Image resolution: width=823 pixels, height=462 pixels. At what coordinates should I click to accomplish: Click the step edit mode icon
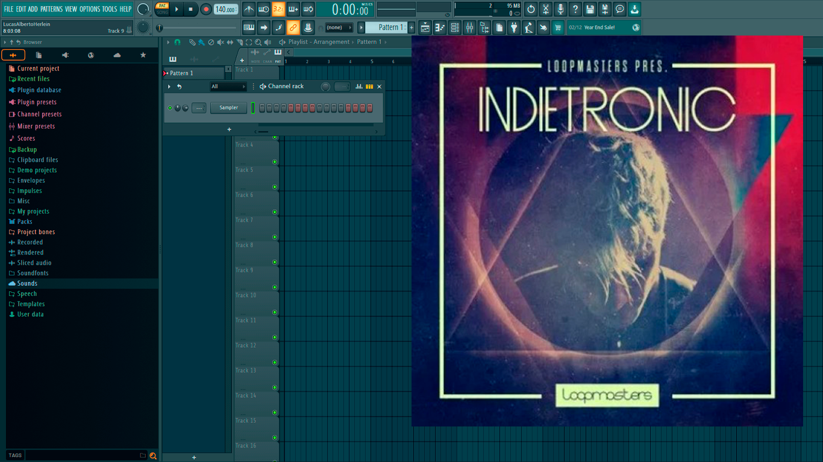(278, 27)
